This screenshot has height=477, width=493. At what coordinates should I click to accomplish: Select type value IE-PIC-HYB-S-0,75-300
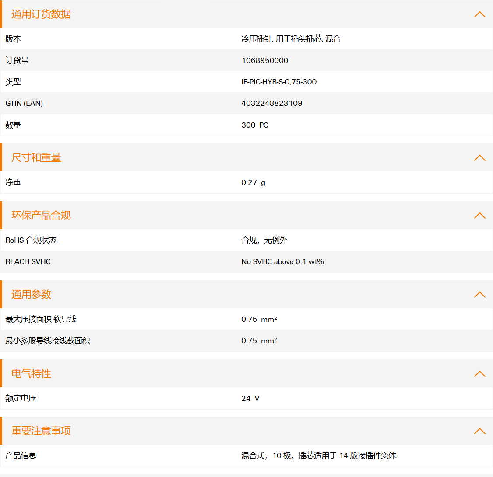click(x=279, y=82)
